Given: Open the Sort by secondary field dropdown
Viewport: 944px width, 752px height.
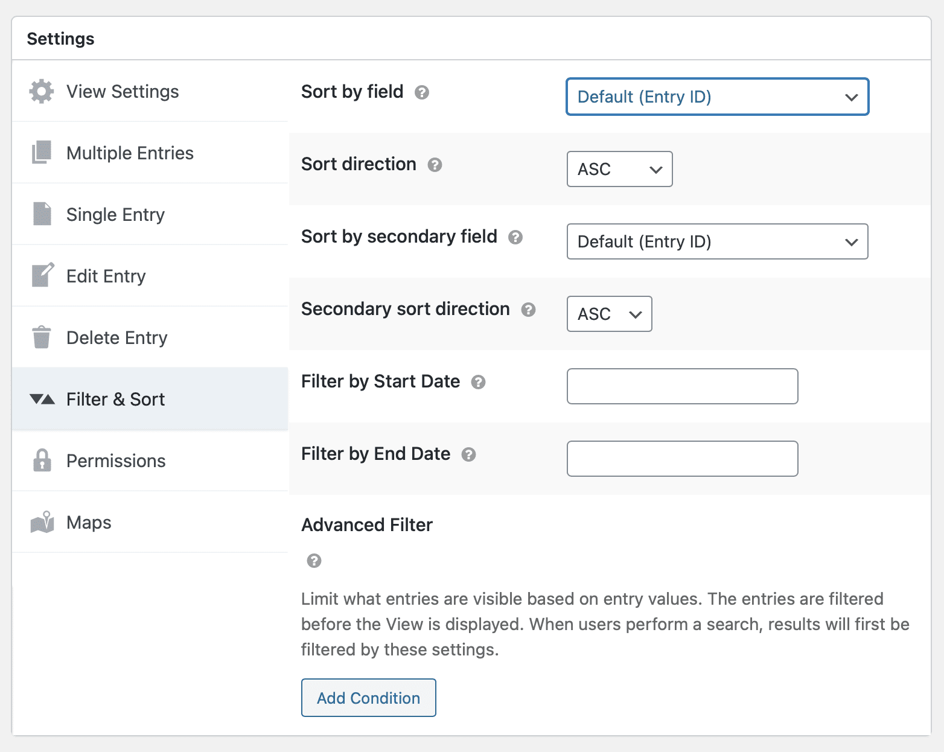Looking at the screenshot, I should coord(717,241).
